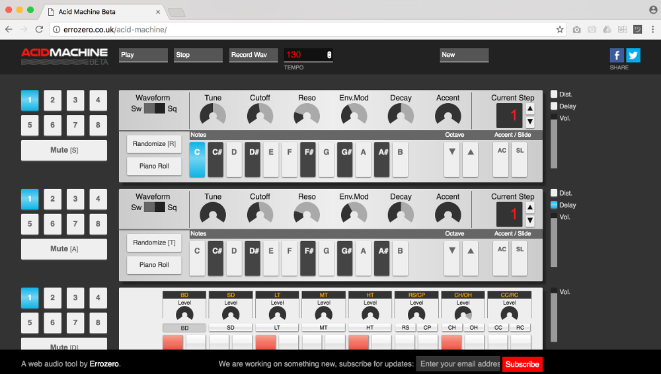Click the first synth Decay knob
Screen dimensions: 661x374
coord(401,115)
